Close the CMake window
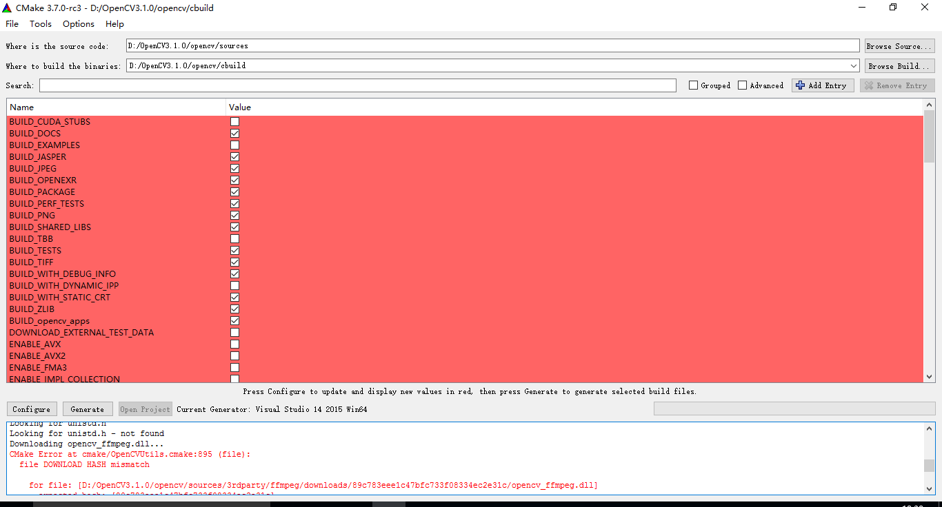 click(925, 8)
